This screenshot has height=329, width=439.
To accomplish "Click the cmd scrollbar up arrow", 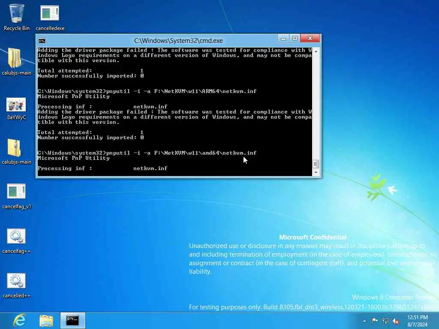I will [x=316, y=51].
